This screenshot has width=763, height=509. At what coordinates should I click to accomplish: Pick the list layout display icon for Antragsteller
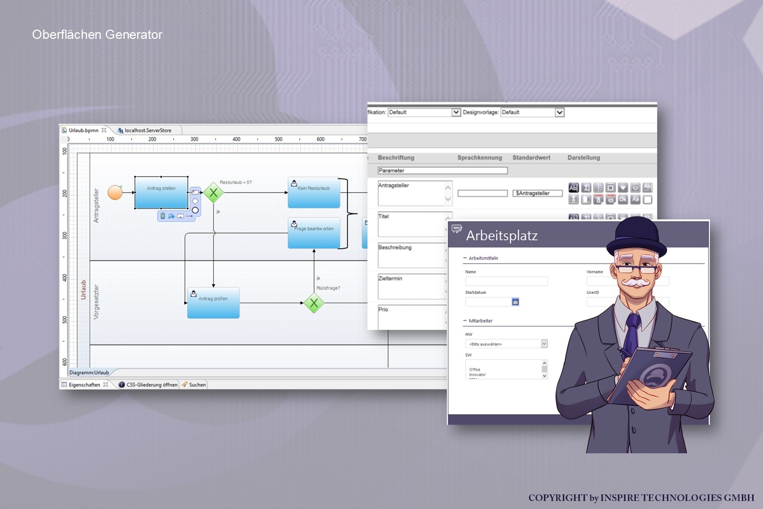coord(598,188)
